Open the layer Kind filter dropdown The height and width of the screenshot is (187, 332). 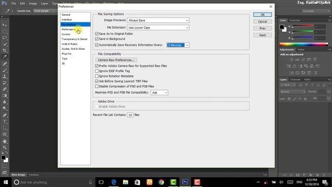point(287,85)
